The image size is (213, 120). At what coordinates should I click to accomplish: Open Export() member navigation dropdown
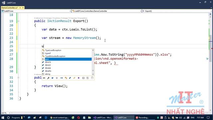(177, 11)
